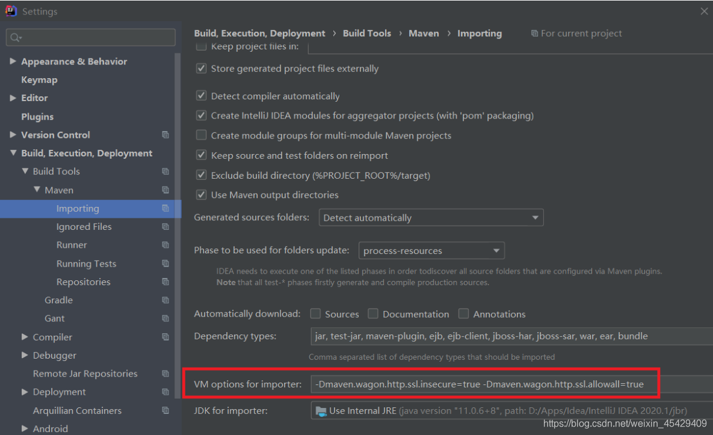Click into the settings search field
Viewport: 713px width, 435px height.
pos(91,37)
